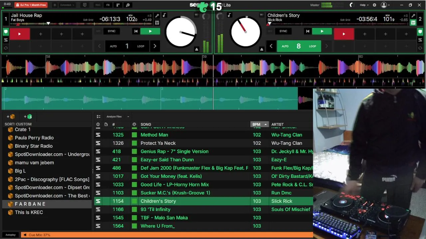
Task: Seek in the deck 2 track overview strip
Action: [338, 24]
